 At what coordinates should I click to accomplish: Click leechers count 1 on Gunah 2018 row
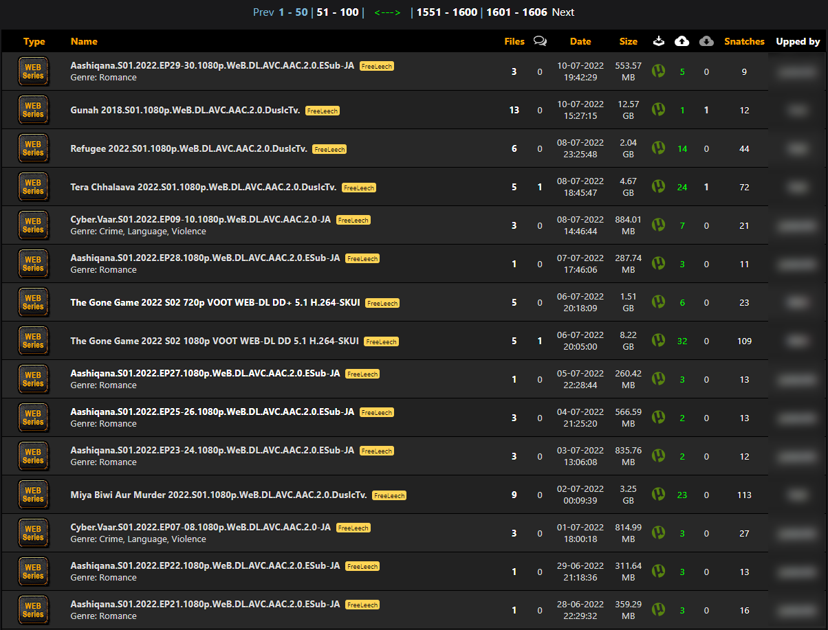coord(706,110)
